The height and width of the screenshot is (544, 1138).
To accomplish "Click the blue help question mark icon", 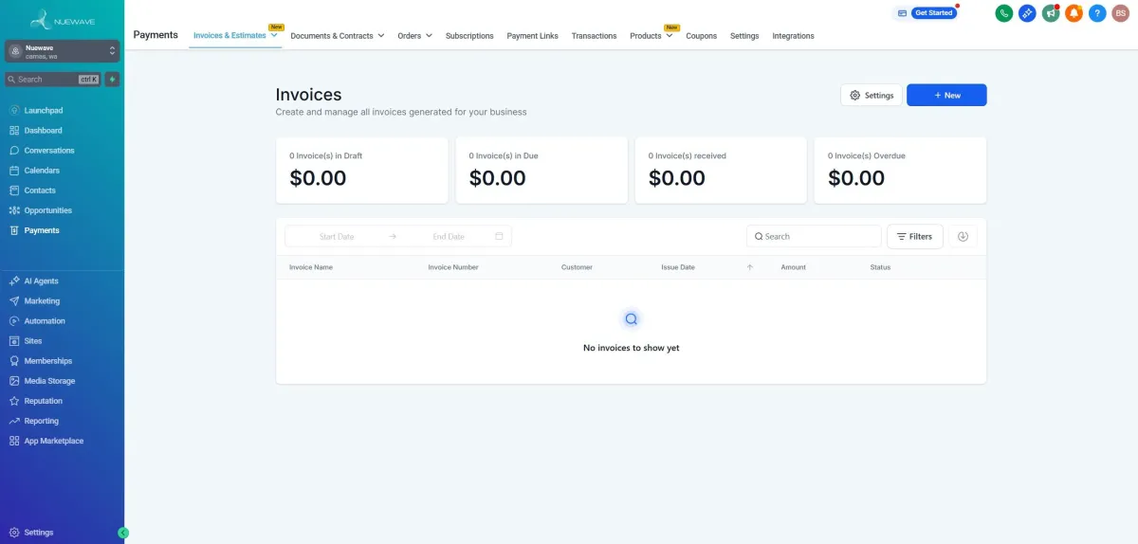I will 1097,13.
